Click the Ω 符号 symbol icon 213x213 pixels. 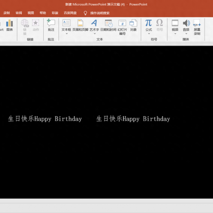159,25
